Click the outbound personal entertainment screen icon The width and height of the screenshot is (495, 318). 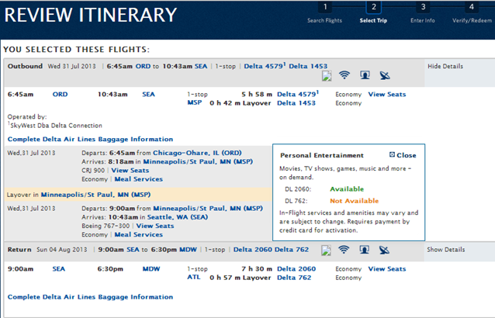tap(365, 75)
